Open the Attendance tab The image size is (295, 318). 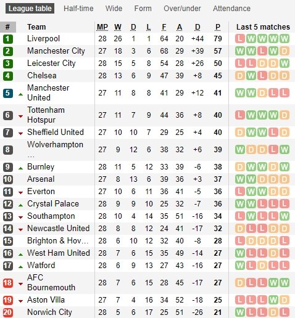pyautogui.click(x=231, y=9)
